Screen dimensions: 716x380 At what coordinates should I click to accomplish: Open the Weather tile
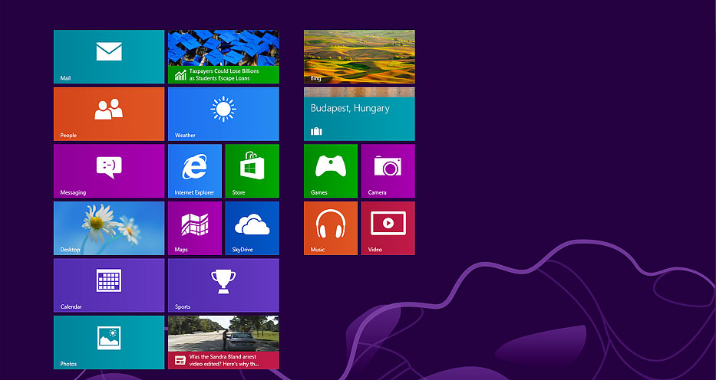point(223,114)
